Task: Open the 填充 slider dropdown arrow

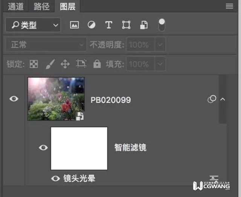Action: 160,64
